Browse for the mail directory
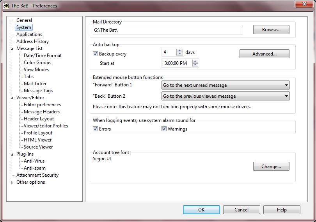Viewport: 316px width, 222px height. click(x=271, y=30)
